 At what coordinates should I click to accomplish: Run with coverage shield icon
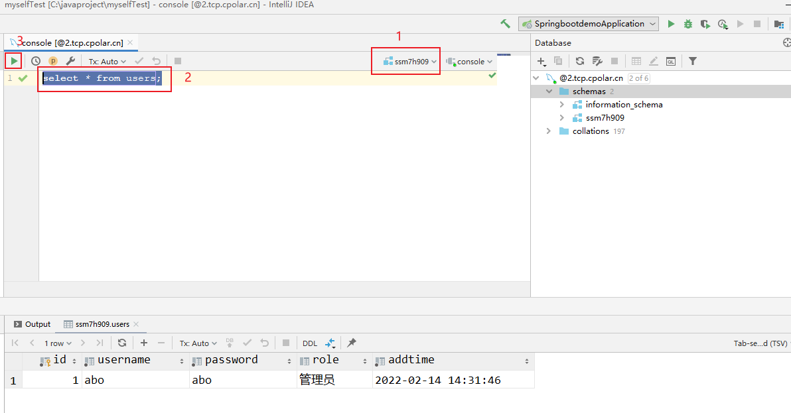click(x=705, y=24)
